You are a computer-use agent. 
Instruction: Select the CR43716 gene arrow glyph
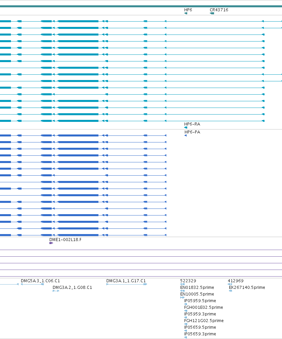212,13
